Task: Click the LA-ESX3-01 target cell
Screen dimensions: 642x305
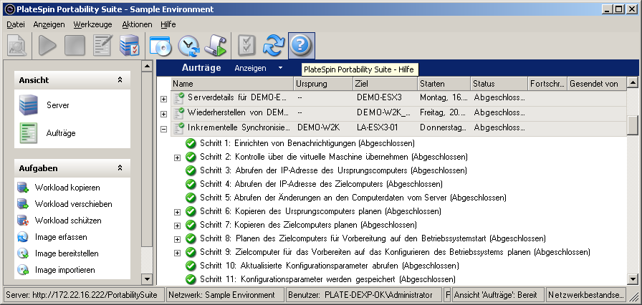Action: point(378,127)
